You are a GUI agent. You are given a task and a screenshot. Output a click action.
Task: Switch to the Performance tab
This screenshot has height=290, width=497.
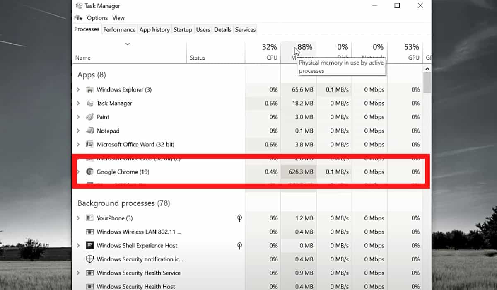pos(119,29)
